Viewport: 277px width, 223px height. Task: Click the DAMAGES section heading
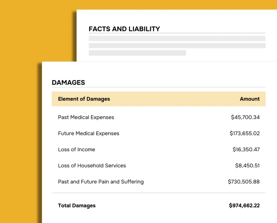[x=68, y=83]
